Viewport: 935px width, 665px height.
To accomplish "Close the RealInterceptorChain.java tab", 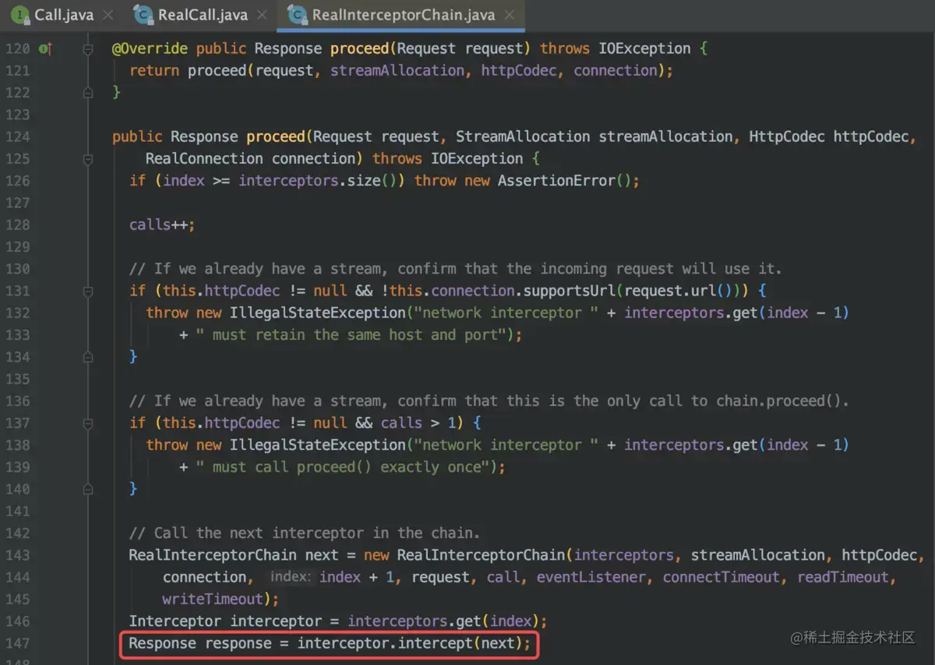I will tap(510, 15).
